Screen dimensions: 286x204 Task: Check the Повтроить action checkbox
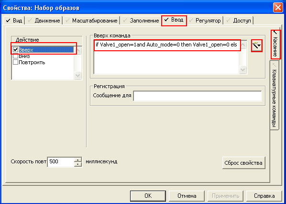16,62
